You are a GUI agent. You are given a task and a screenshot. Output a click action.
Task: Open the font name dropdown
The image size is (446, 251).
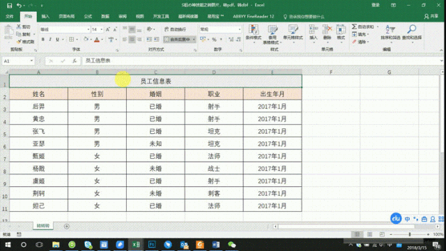click(89, 29)
